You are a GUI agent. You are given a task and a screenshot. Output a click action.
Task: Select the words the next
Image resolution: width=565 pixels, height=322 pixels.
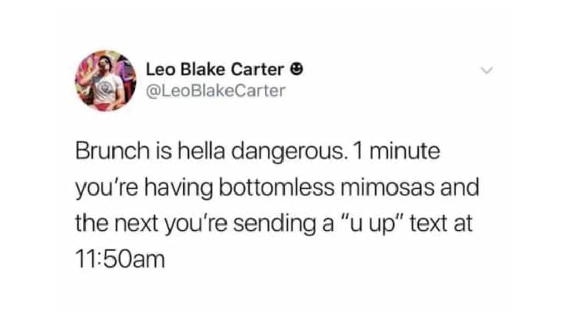(x=117, y=223)
